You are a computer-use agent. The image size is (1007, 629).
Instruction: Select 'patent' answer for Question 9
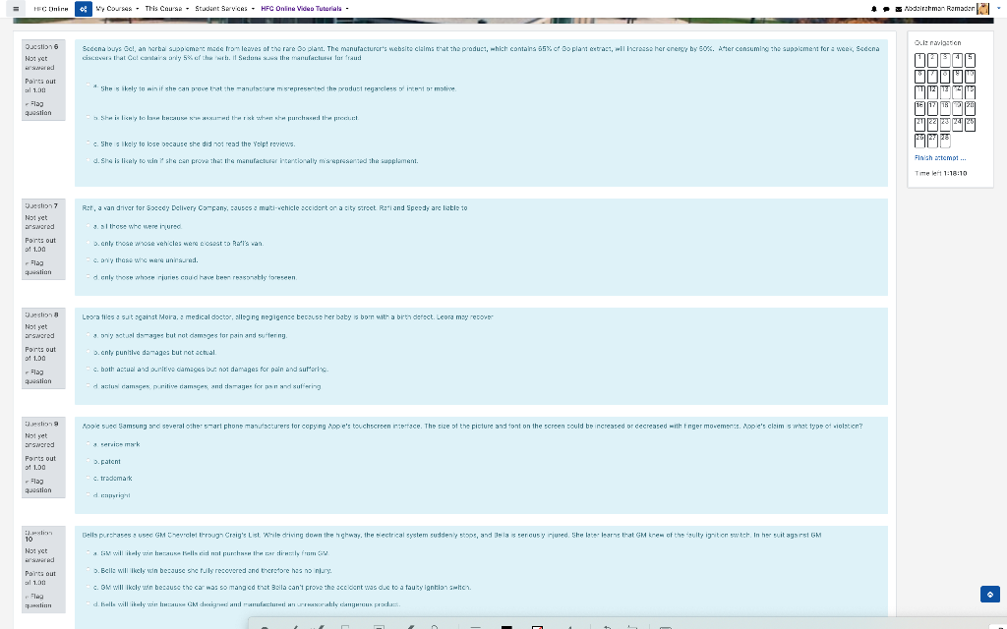click(x=89, y=461)
